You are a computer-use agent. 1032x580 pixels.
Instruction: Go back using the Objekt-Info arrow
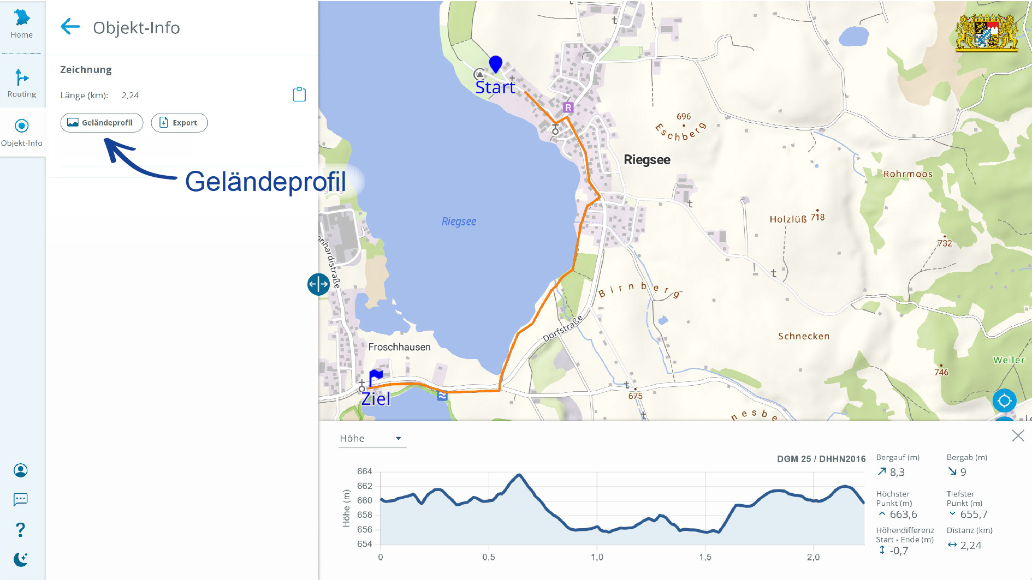point(70,27)
